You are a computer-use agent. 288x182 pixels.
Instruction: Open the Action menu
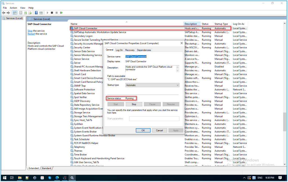(13, 8)
